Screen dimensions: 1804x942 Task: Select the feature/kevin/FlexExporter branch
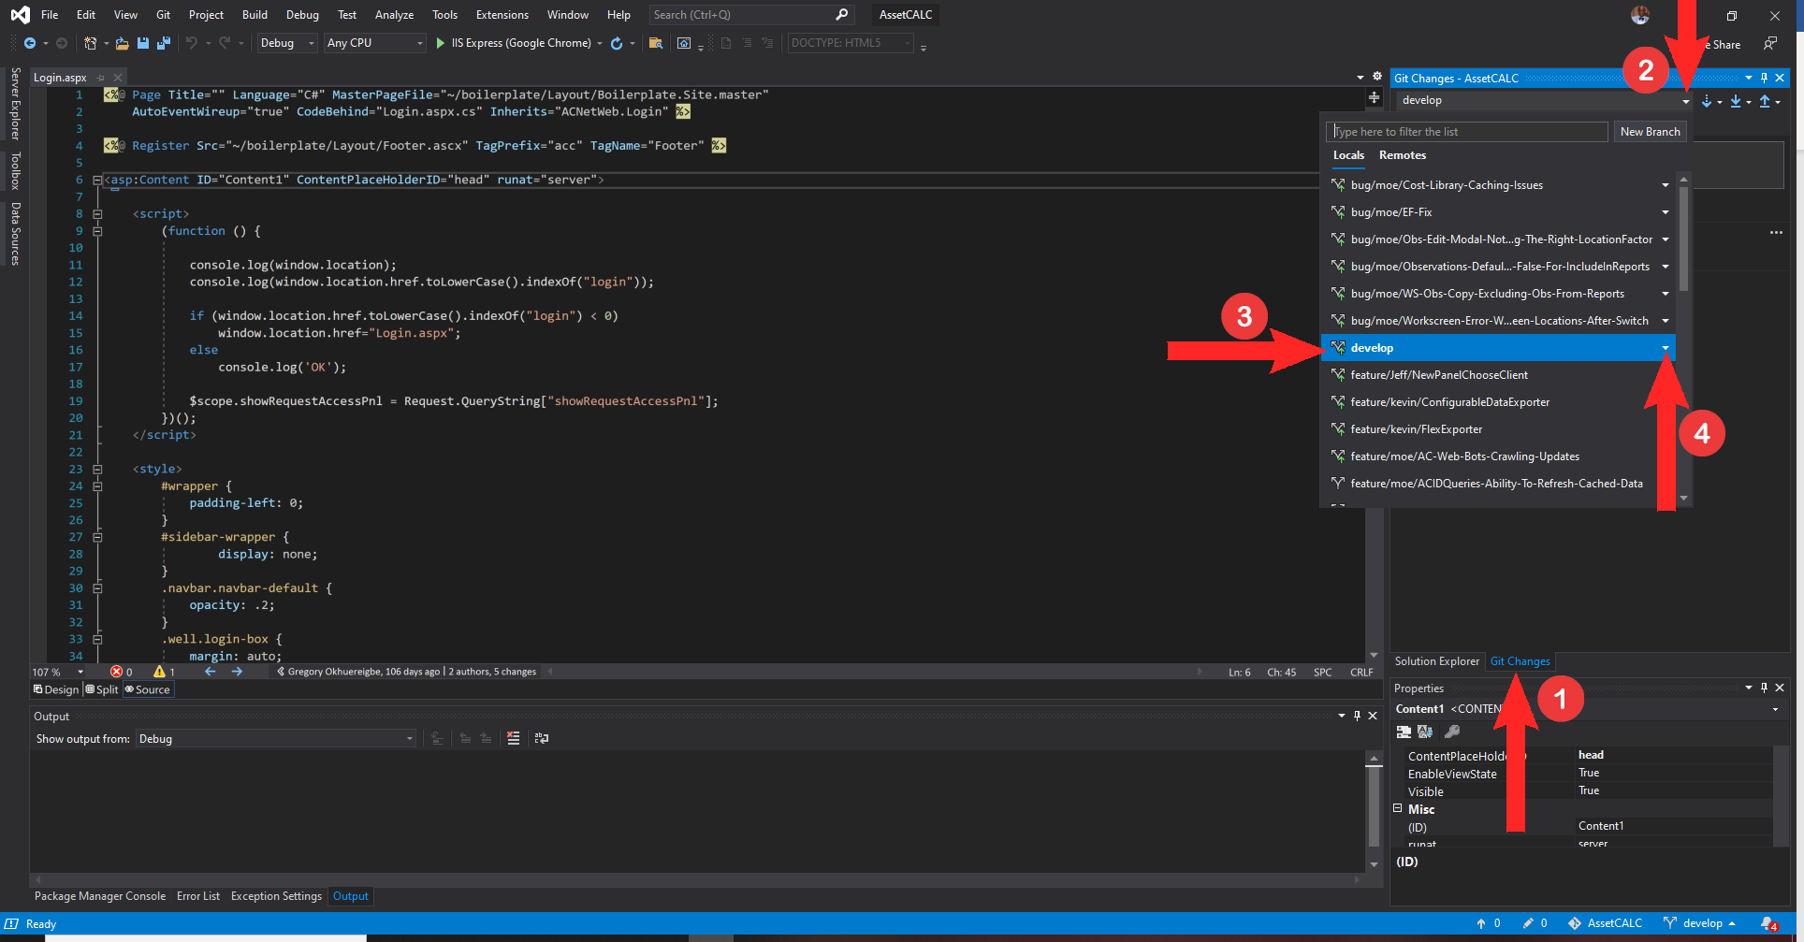[1416, 429]
